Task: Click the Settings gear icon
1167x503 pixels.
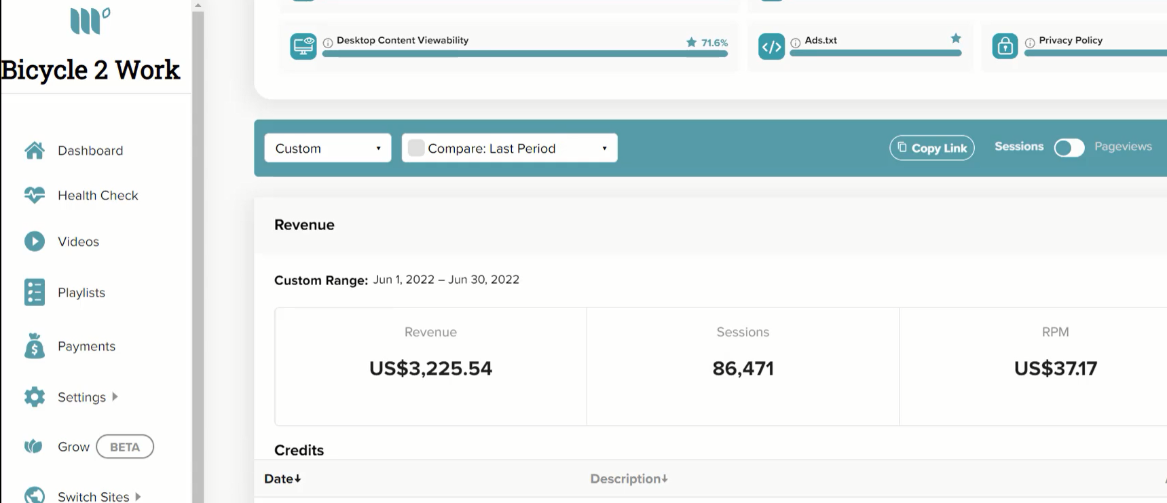Action: pyautogui.click(x=35, y=396)
